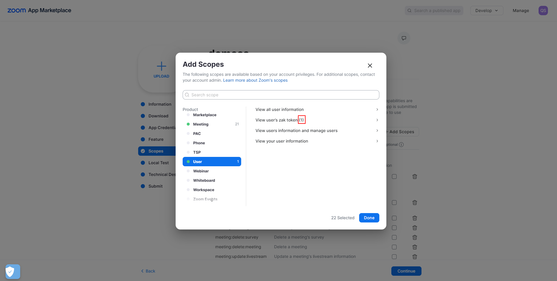This screenshot has height=281, width=557.
Task: Click the feedback chat bubble icon
Action: coord(404,38)
